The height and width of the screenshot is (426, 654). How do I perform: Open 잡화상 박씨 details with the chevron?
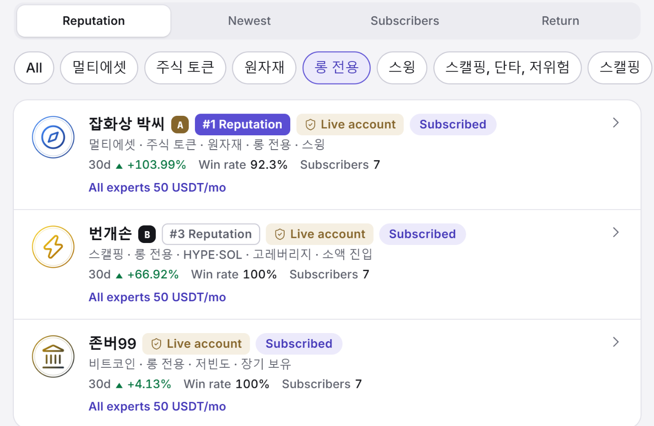616,123
